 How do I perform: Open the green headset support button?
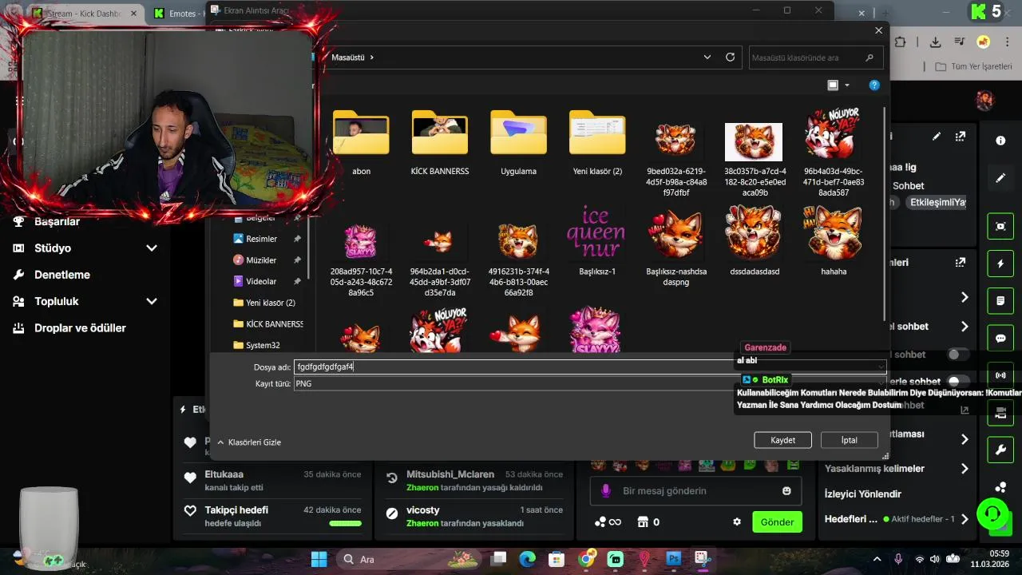click(992, 513)
